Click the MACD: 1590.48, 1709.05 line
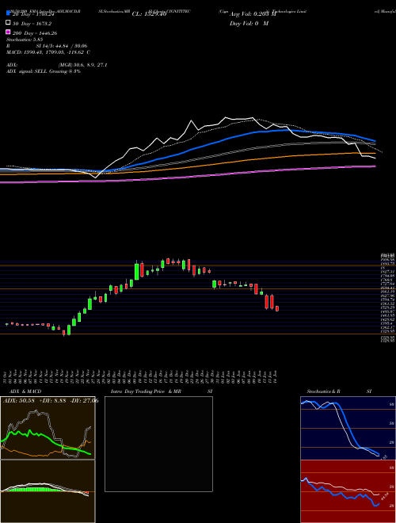Viewport: 396px width, 523px height. [48, 52]
